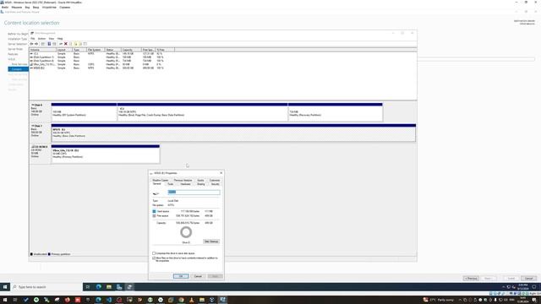This screenshot has width=541, height=304.
Task: Select the VBox_GAs CD-ROM partition block
Action: point(105,154)
